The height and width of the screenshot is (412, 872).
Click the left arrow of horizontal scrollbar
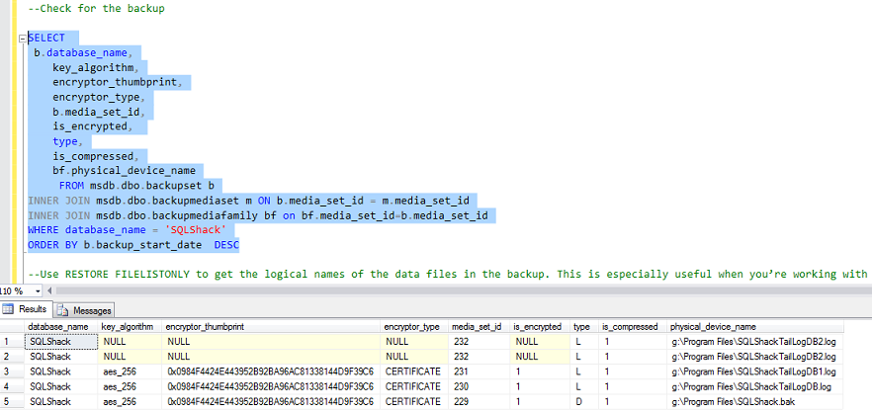point(49,290)
